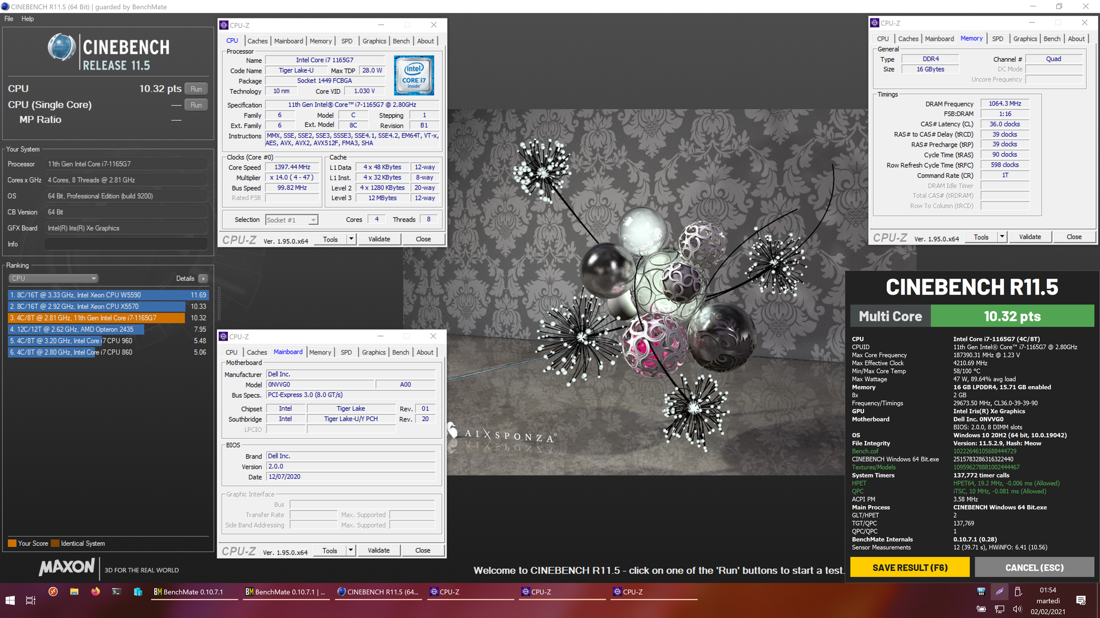Select the Core i7-1165G7 ranking row
The image size is (1100, 618).
[x=108, y=318]
